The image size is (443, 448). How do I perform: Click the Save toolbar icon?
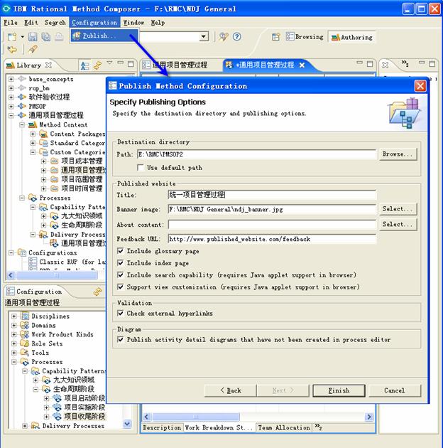tap(33, 37)
